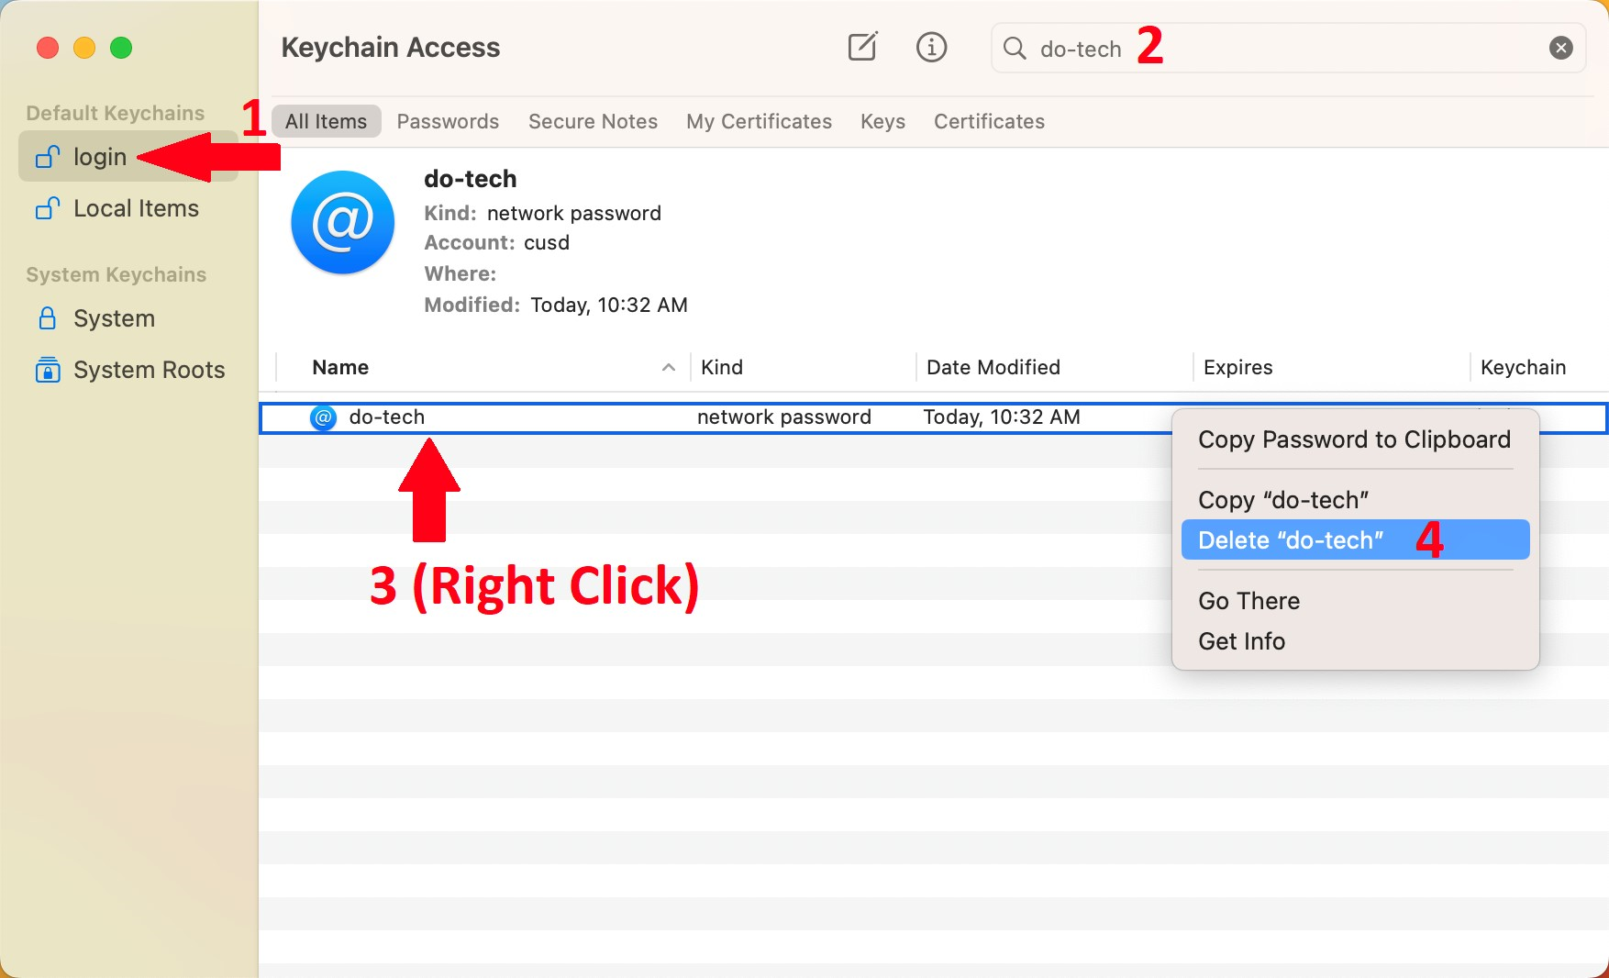This screenshot has width=1609, height=978.
Task: Select the Local Items keychain
Action: pos(128,208)
